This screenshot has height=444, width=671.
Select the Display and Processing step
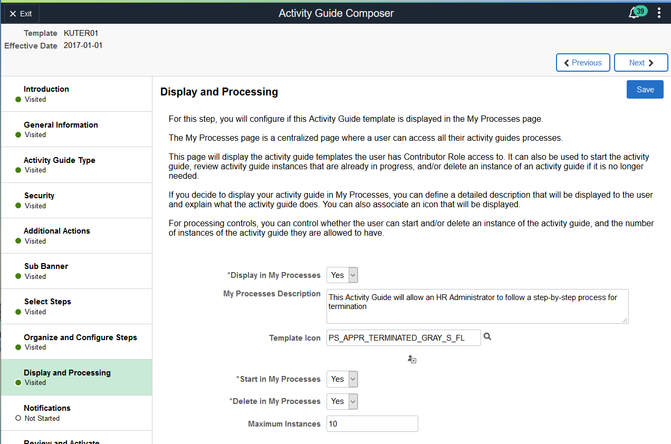[76, 378]
